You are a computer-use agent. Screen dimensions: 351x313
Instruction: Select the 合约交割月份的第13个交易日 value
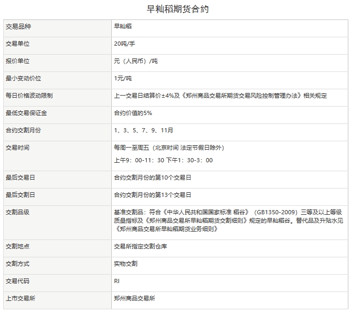(x=152, y=195)
